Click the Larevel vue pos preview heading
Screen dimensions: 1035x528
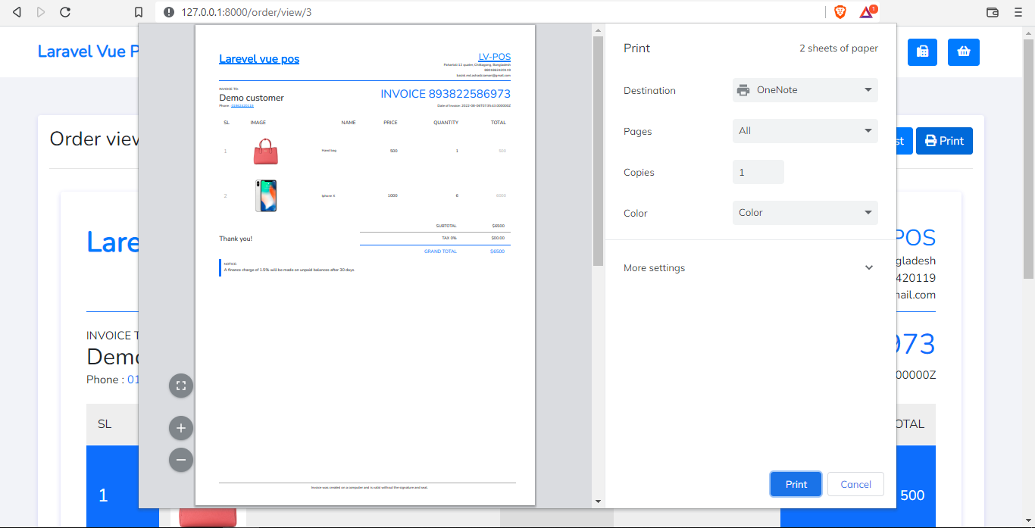(259, 59)
